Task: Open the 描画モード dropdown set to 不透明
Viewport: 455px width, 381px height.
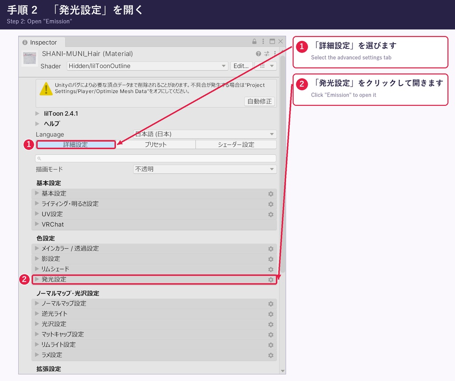Action: pos(205,169)
